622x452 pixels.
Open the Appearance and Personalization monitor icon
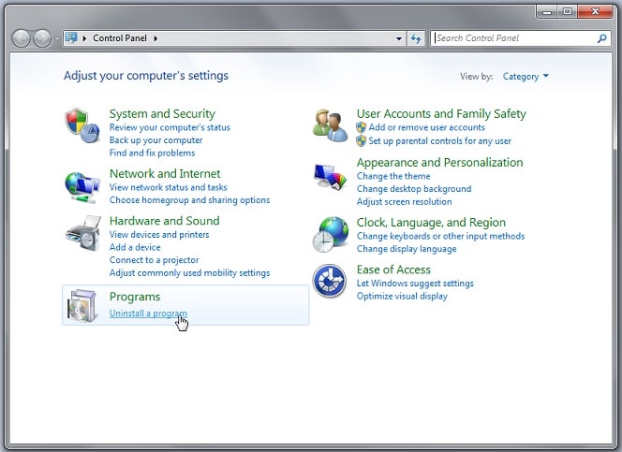[330, 177]
